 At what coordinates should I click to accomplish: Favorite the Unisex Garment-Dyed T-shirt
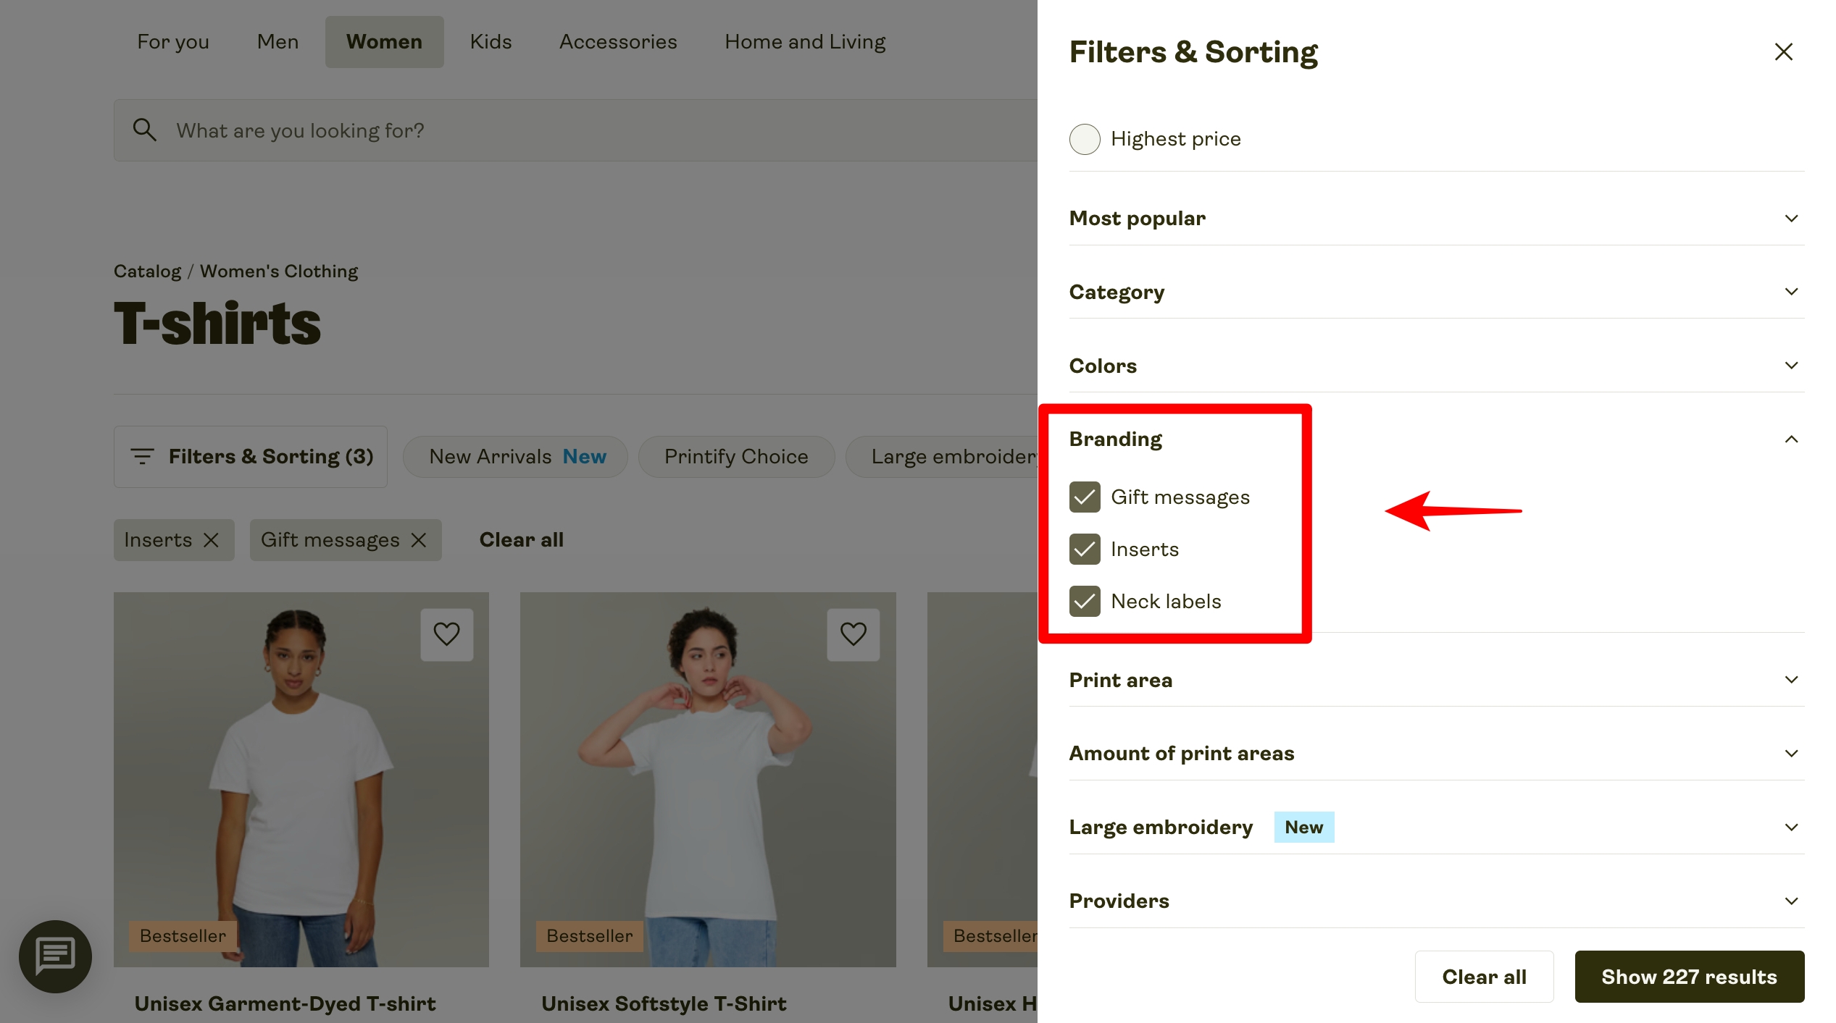point(446,634)
